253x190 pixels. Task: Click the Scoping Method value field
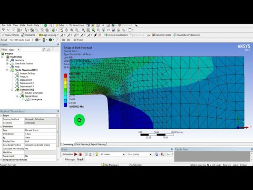[x=40, y=119]
